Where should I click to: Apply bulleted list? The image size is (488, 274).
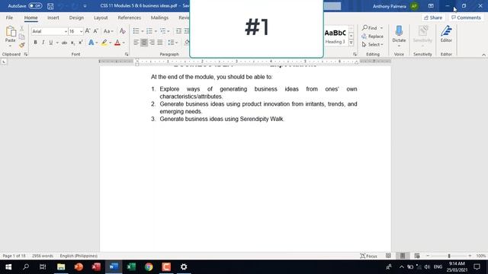tap(136, 31)
